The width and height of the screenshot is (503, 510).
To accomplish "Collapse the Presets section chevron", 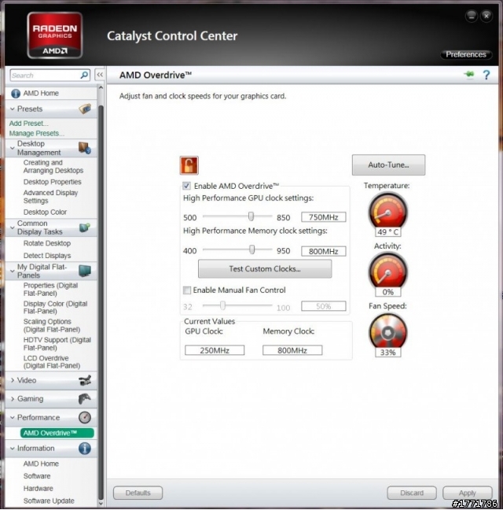I will pyautogui.click(x=13, y=109).
